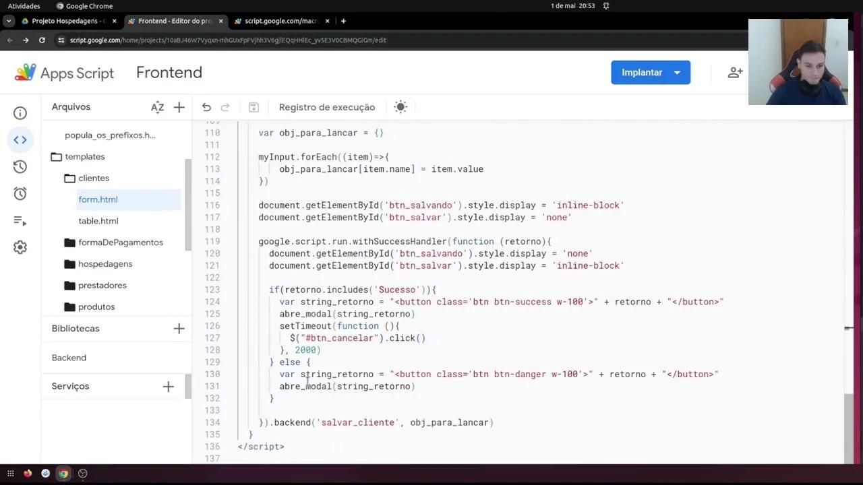Open Google Chrome app menu in top bar
The width and height of the screenshot is (863, 485).
tap(85, 6)
